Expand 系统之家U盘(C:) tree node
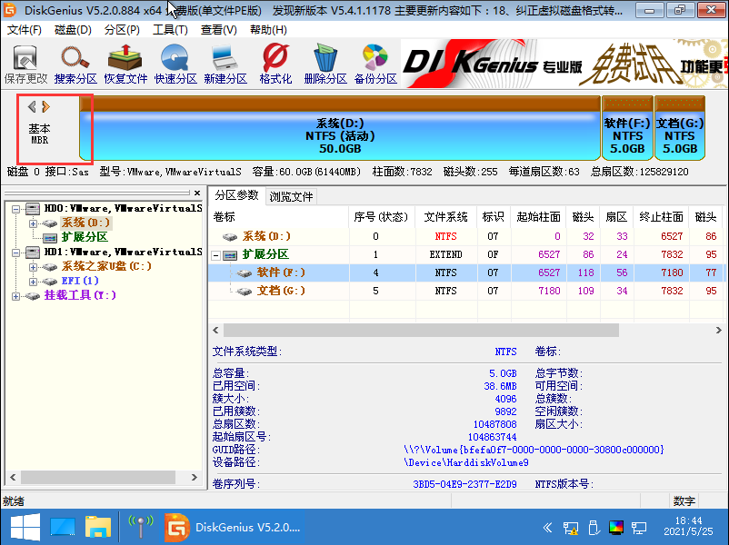This screenshot has height=545, width=729. pyautogui.click(x=33, y=267)
